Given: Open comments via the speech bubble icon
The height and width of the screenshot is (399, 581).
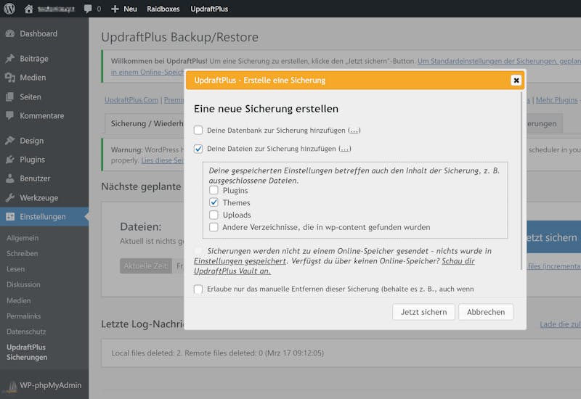Looking at the screenshot, I should (88, 9).
